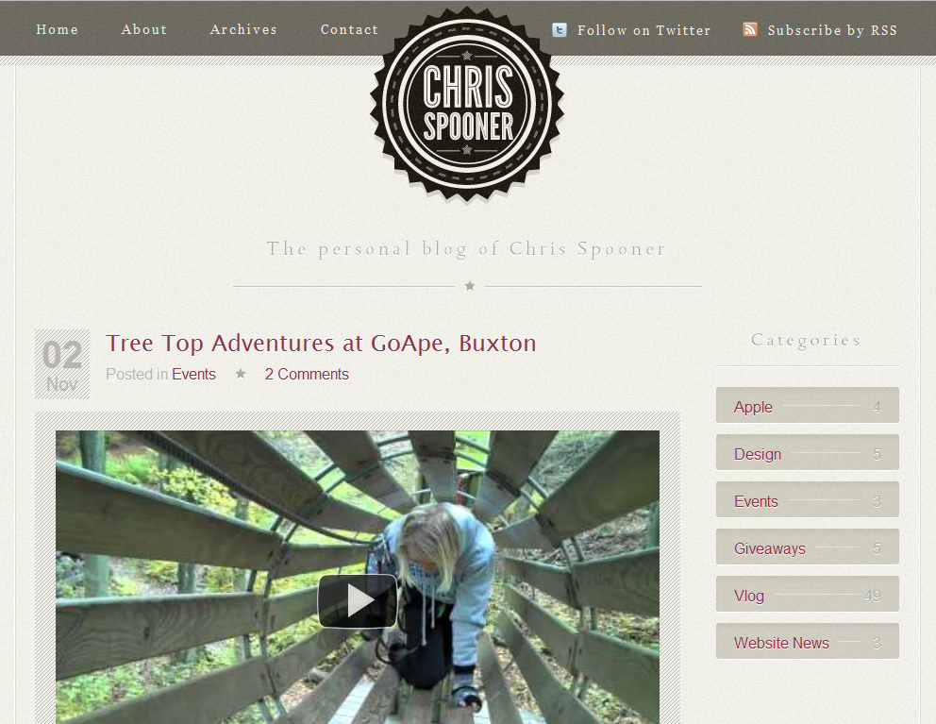The height and width of the screenshot is (724, 936).
Task: Click the Chris Spooner badge logo
Action: [x=467, y=102]
